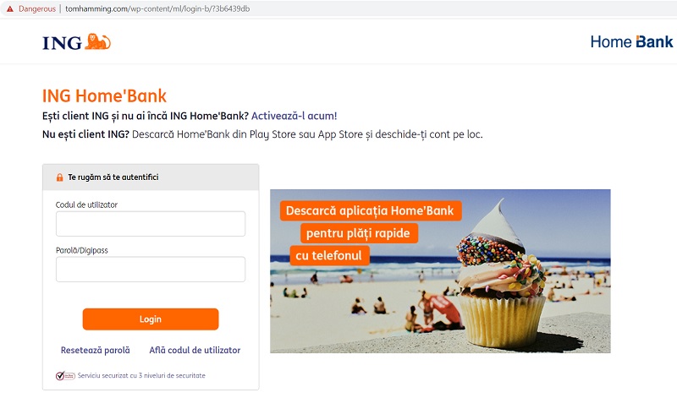Screen dimensions: 677x398
Task: Click the ING Home'Bank orange heading
Action: click(x=104, y=95)
